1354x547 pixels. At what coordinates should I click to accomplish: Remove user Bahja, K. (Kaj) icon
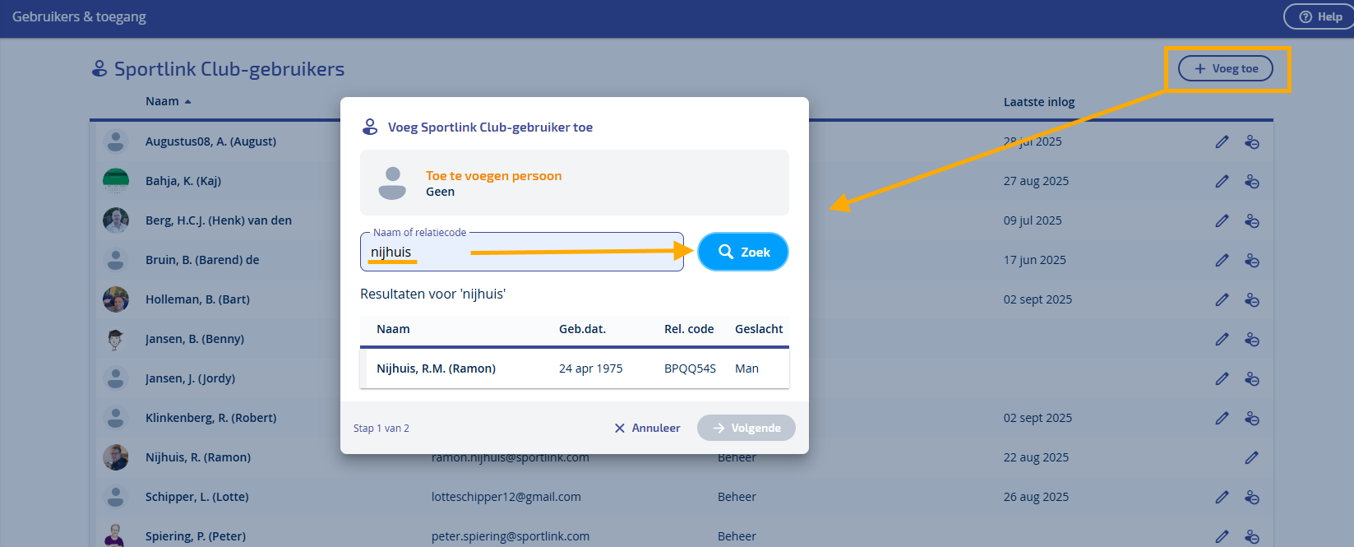pyautogui.click(x=1252, y=181)
